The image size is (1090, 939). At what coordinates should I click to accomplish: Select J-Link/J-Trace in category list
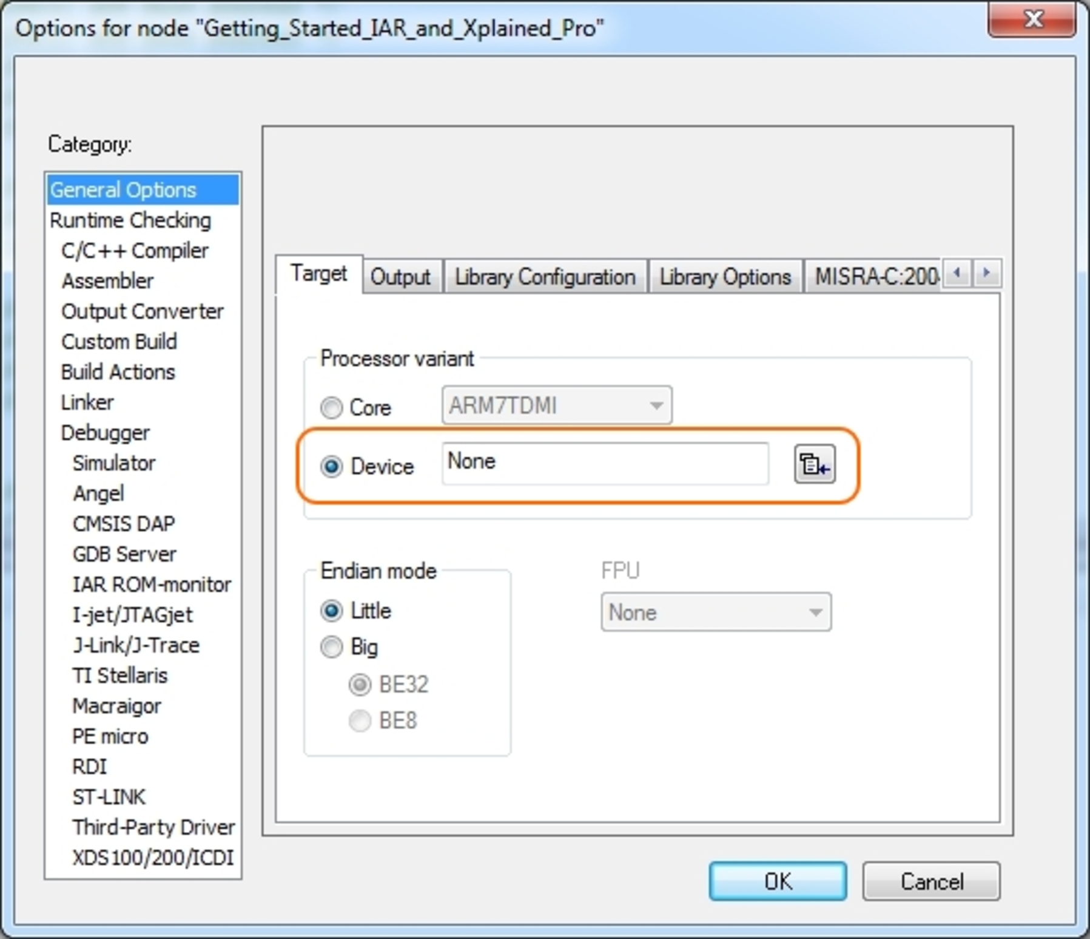click(x=136, y=645)
